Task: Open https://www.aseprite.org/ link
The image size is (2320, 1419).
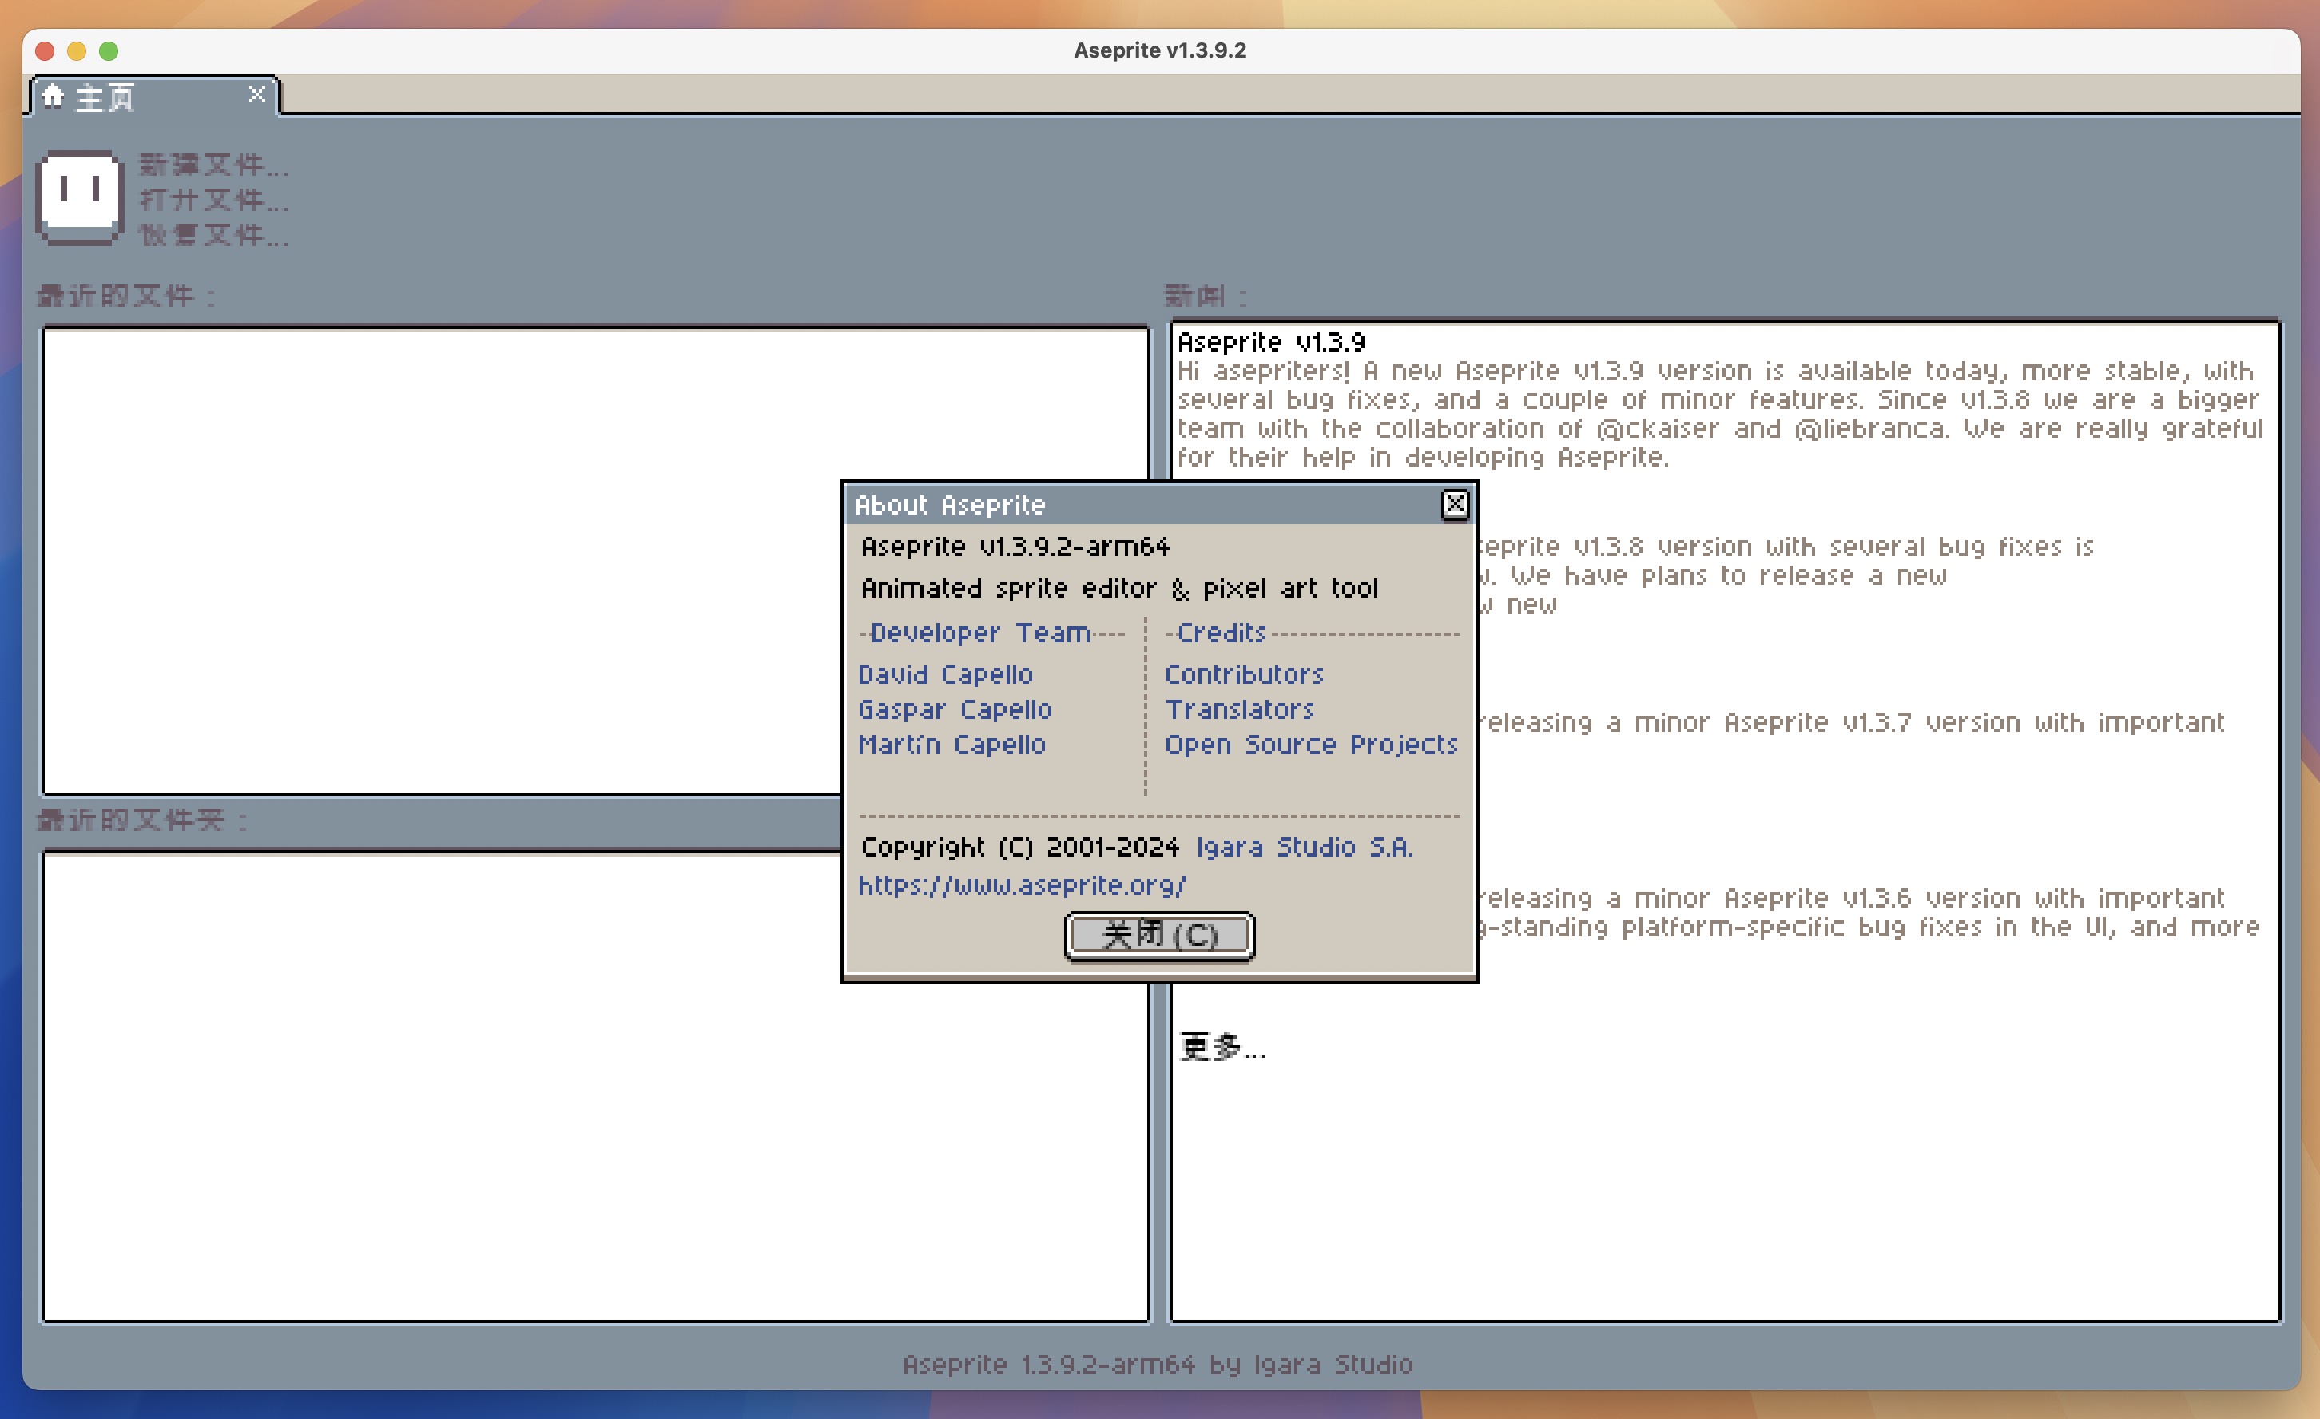Action: [1022, 885]
